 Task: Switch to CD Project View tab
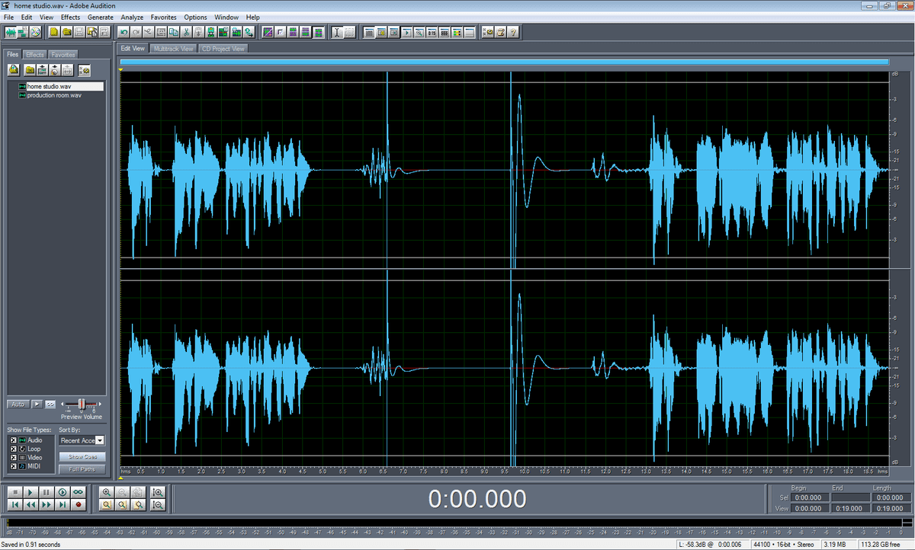(x=223, y=48)
